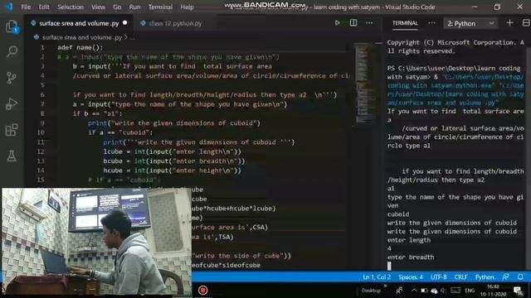Open the Search view icon
The image size is (531, 298).
[12, 51]
